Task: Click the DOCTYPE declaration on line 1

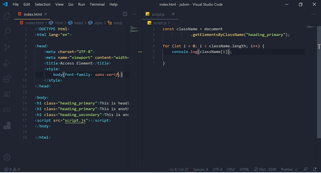Action: [x=52, y=29]
